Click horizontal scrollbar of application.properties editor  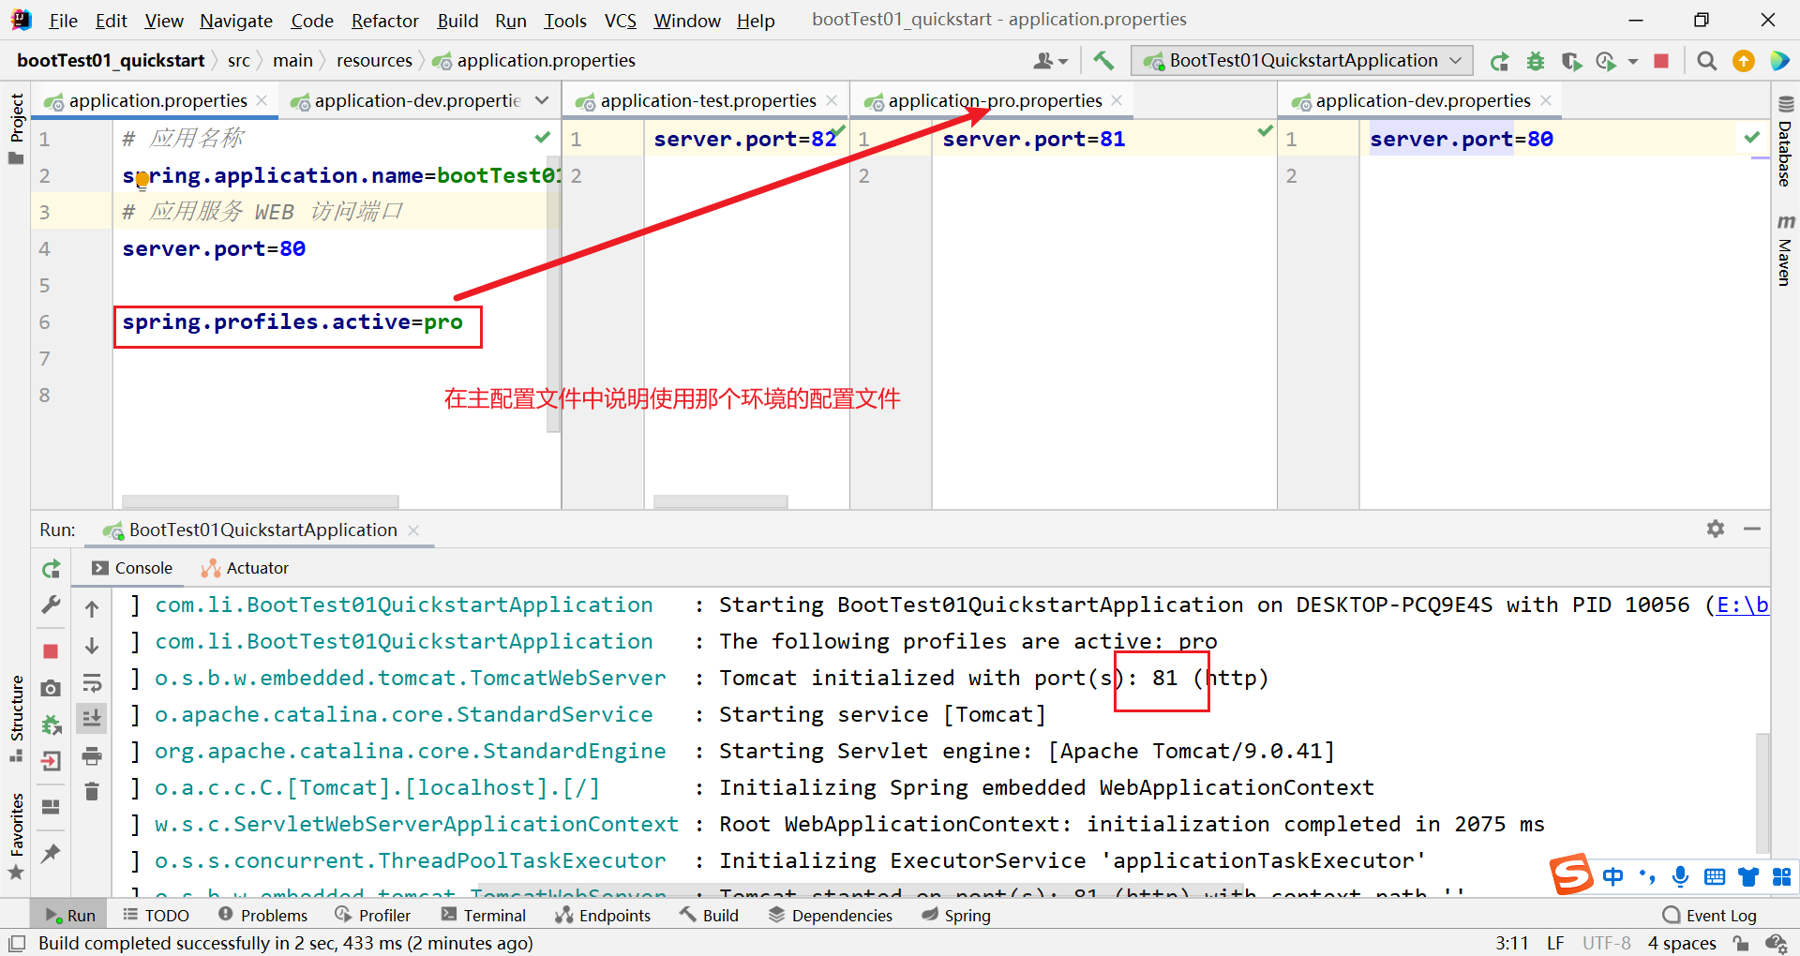coord(260,501)
